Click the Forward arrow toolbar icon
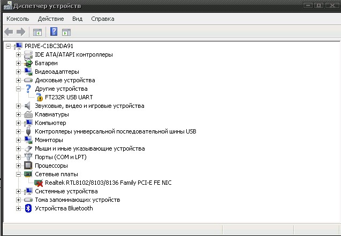Image resolution: width=341 pixels, height=236 pixels. tap(20, 32)
